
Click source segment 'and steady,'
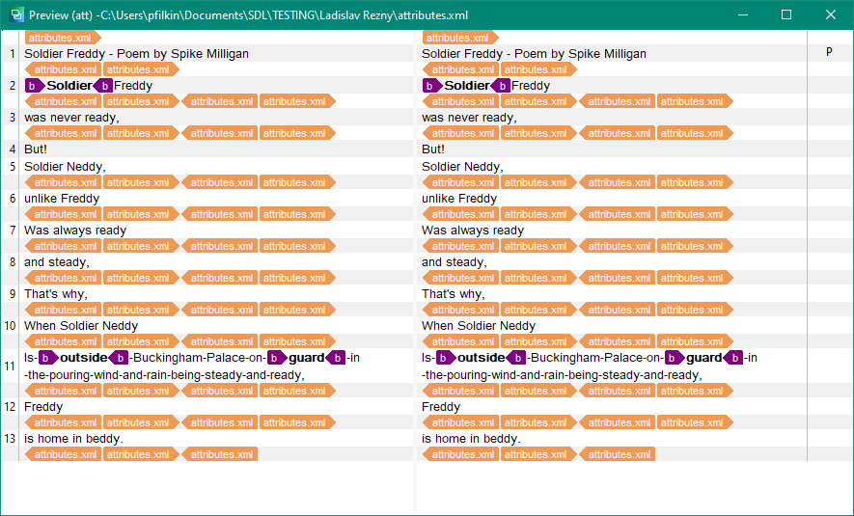click(x=57, y=261)
